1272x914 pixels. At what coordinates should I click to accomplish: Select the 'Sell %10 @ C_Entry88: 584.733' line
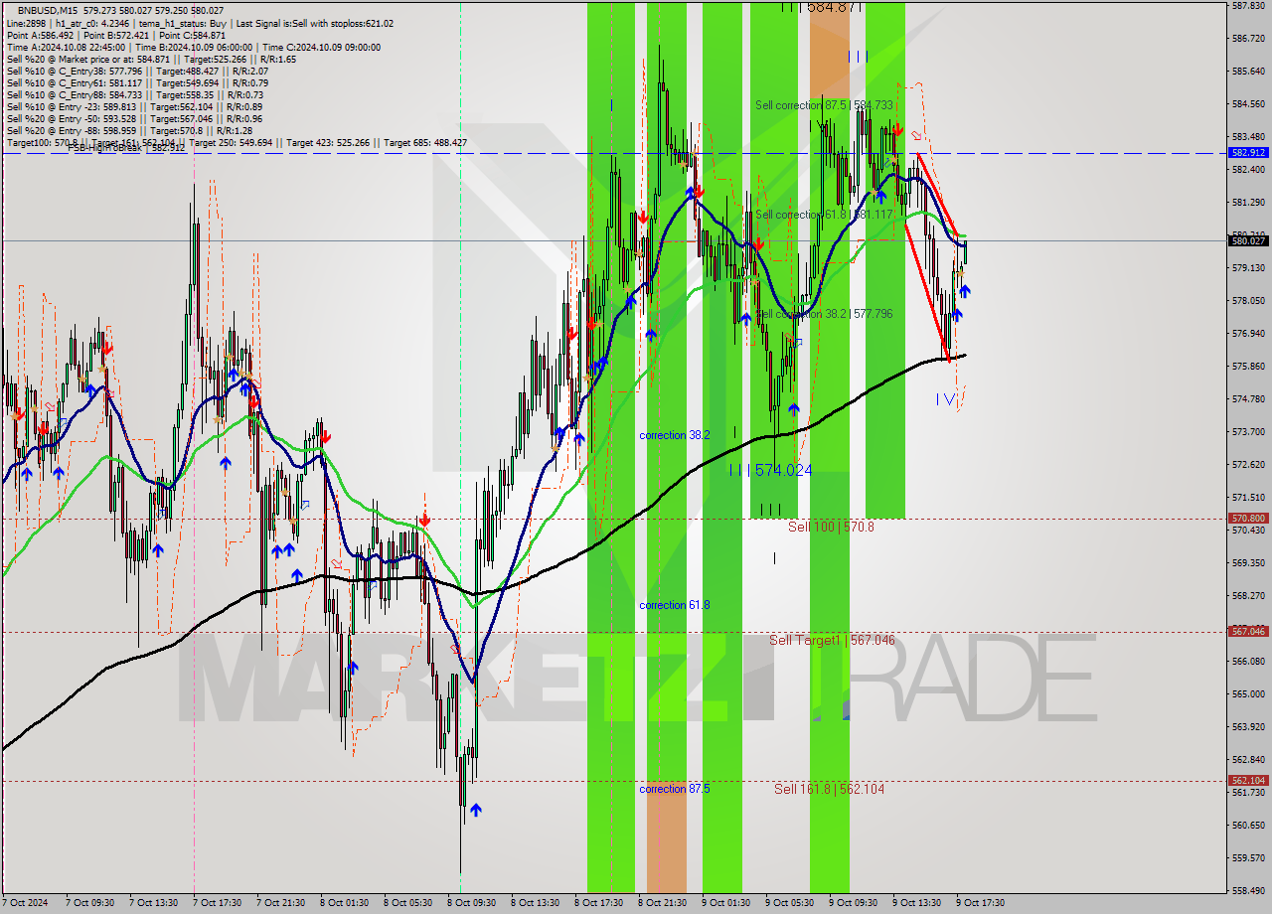pyautogui.click(x=135, y=94)
